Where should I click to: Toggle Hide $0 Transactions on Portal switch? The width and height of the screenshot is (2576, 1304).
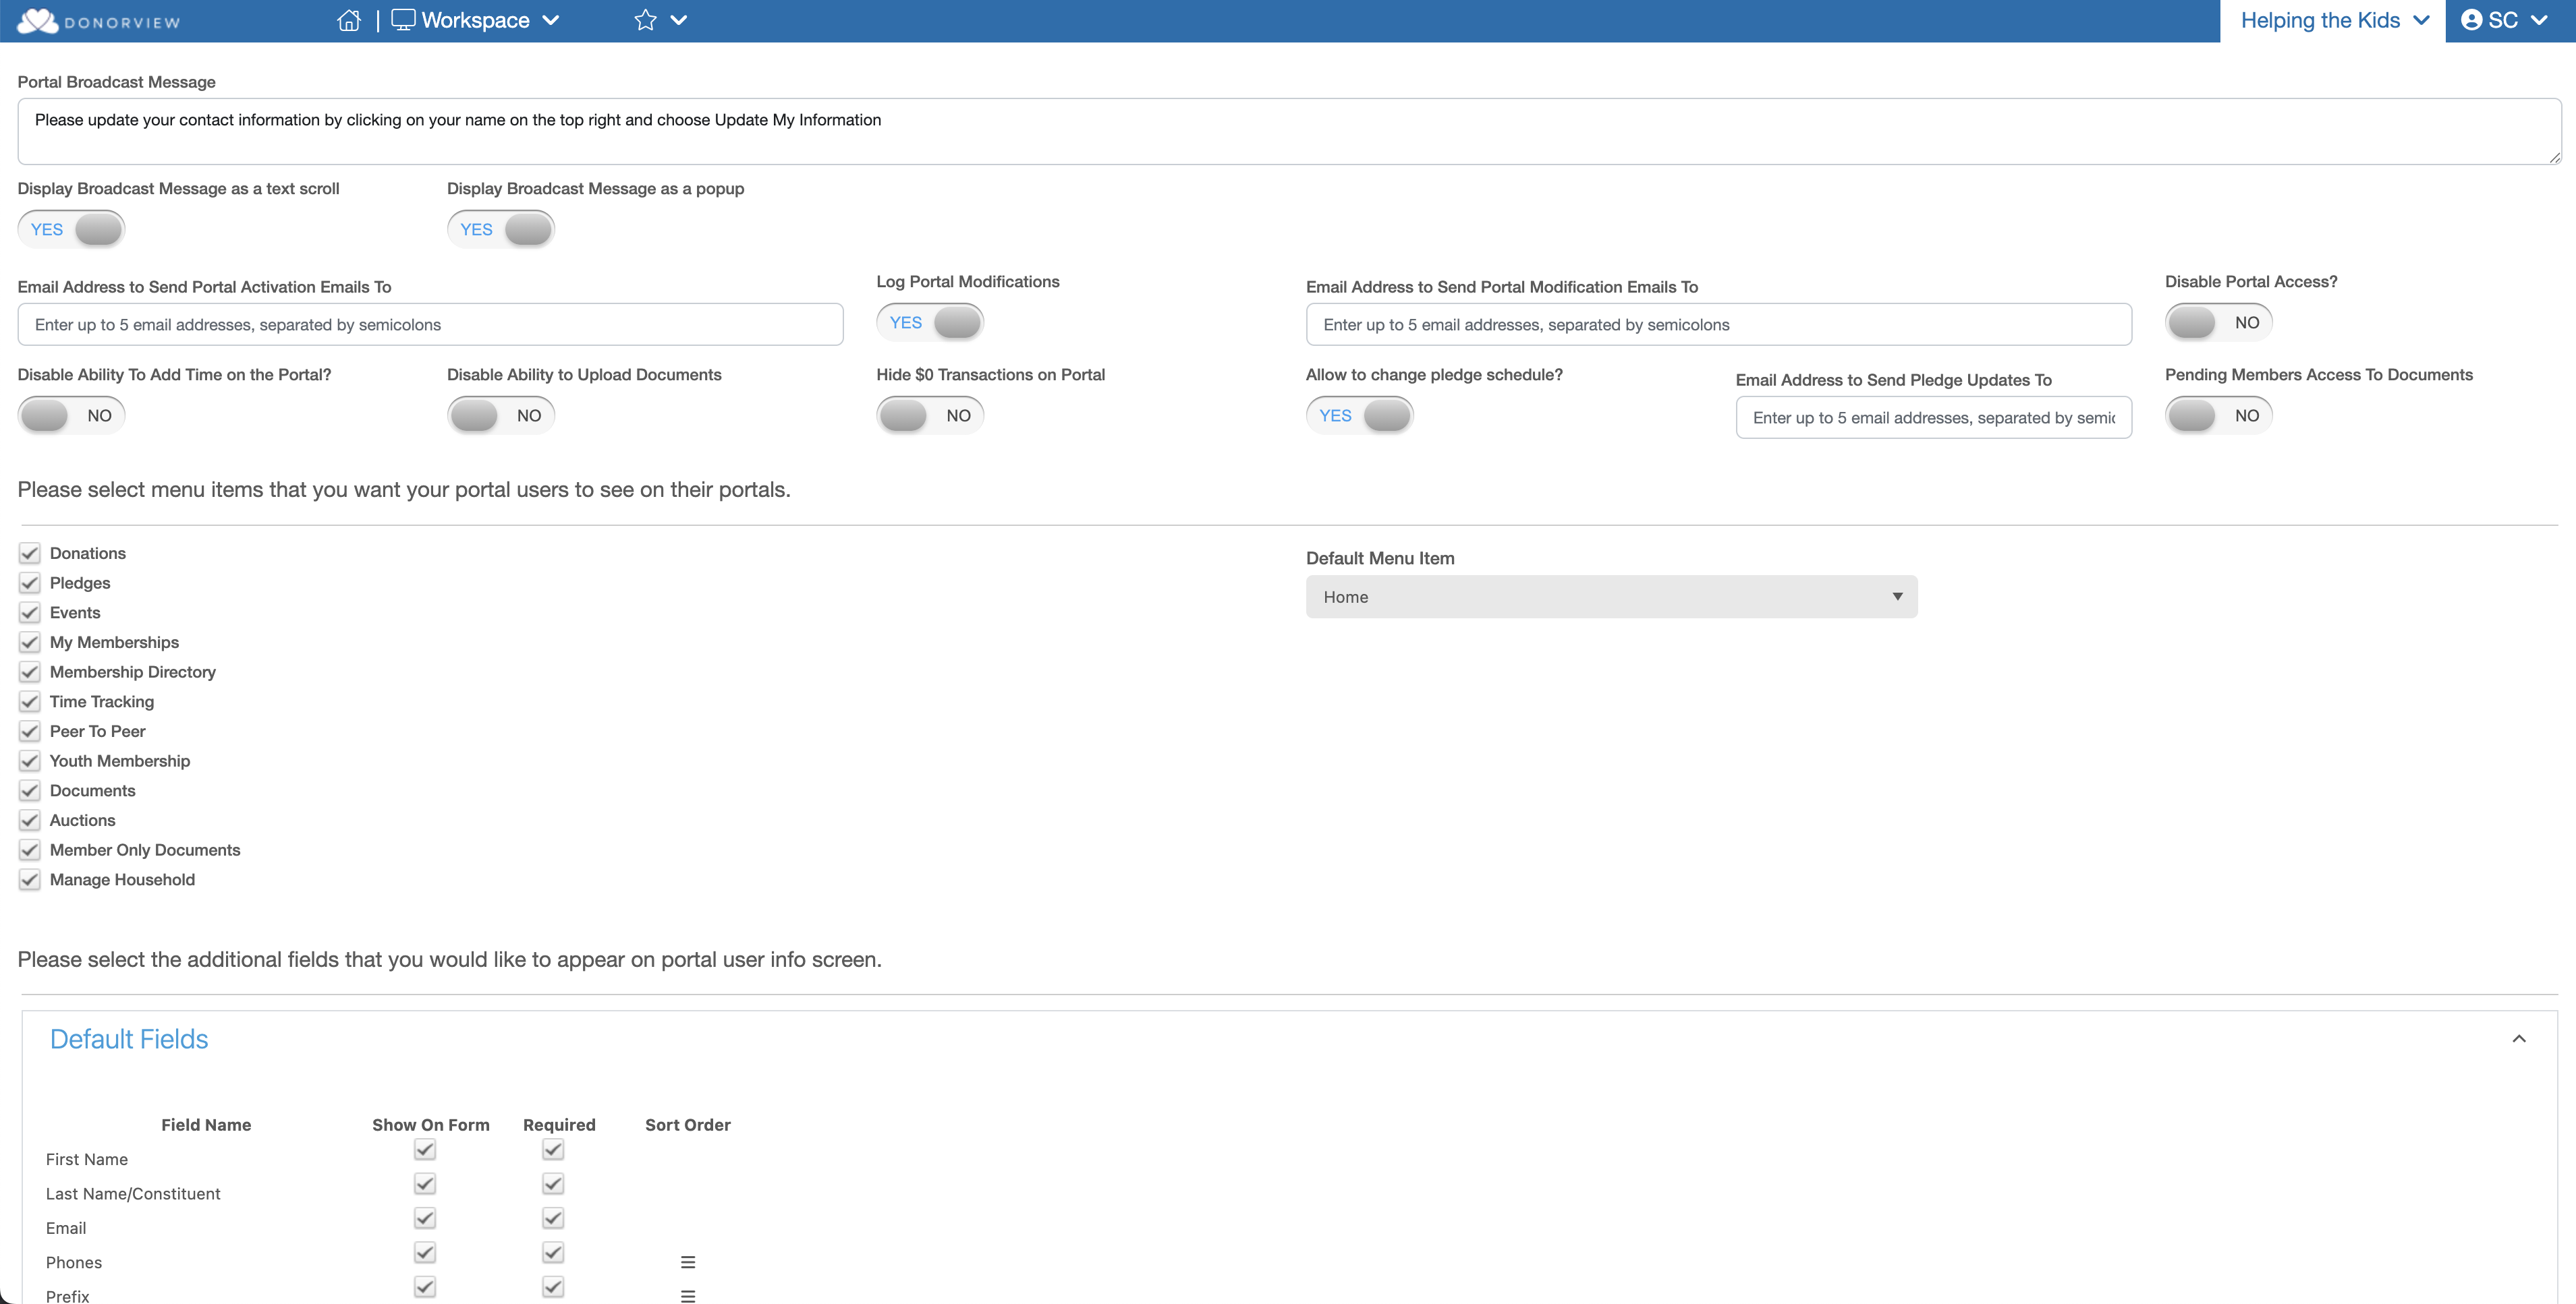pos(929,416)
